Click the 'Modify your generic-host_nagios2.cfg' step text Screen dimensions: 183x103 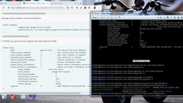(29, 41)
